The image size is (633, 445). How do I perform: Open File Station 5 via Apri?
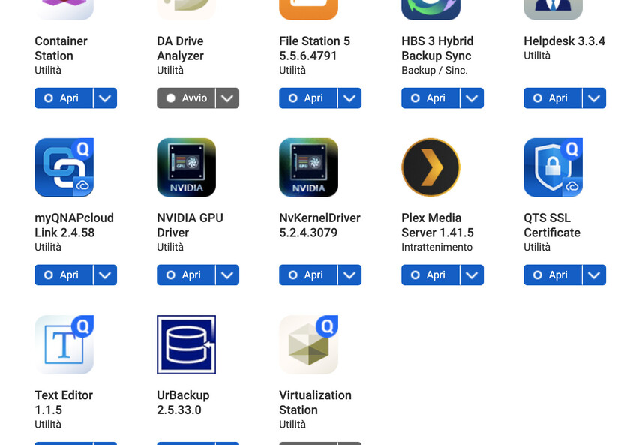tap(308, 98)
